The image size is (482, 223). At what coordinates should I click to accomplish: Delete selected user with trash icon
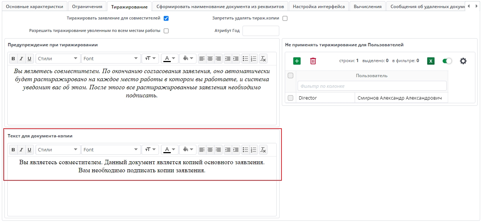312,61
